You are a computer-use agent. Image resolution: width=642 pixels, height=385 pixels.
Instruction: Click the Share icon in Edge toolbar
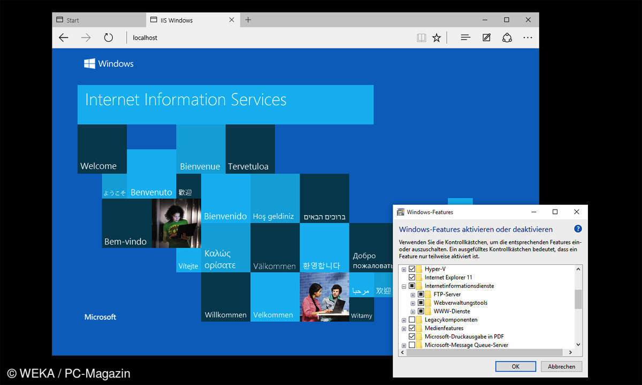point(507,37)
